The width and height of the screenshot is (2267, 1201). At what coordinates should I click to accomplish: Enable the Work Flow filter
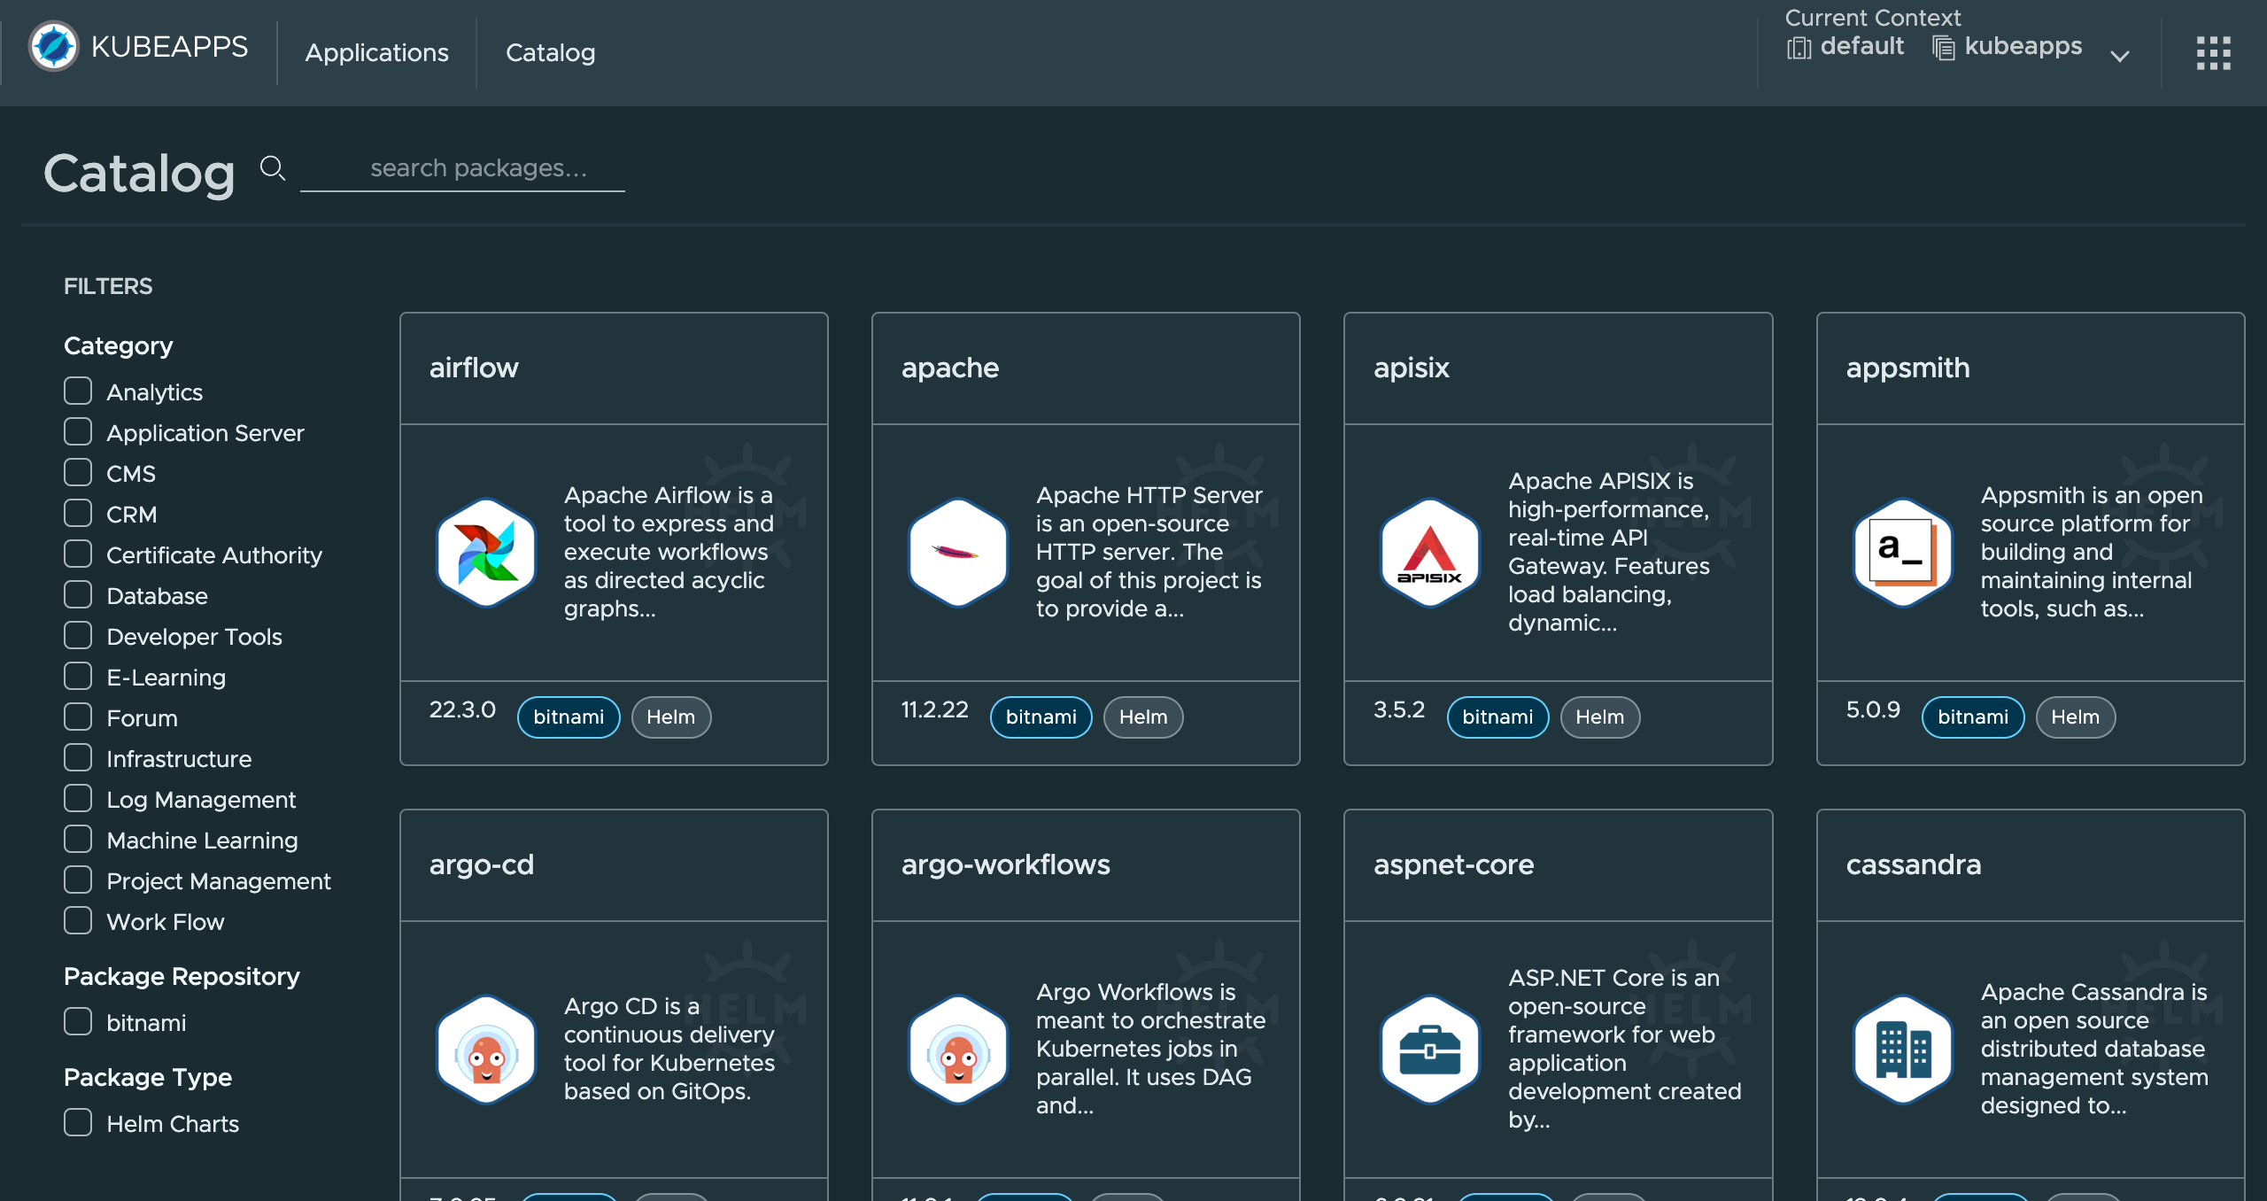pos(78,920)
